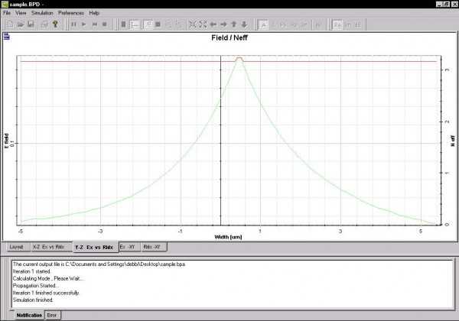This screenshot has height=321, width=459.
Task: Click the Open file folder icon
Action: pyautogui.click(x=21, y=24)
